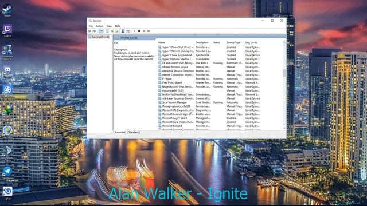
Task: Select Services (Local) in the console tree
Action: 100,37
